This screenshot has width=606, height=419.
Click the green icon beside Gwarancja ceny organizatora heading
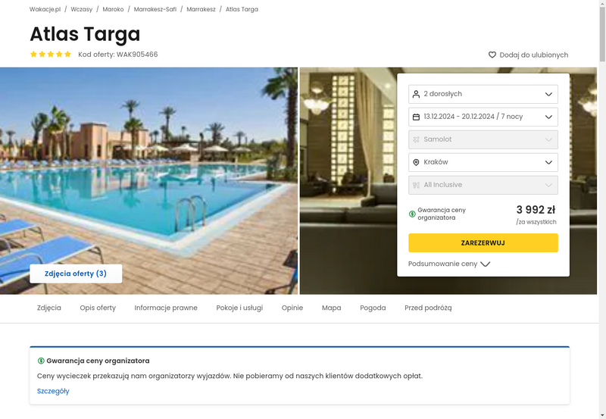pyautogui.click(x=41, y=361)
